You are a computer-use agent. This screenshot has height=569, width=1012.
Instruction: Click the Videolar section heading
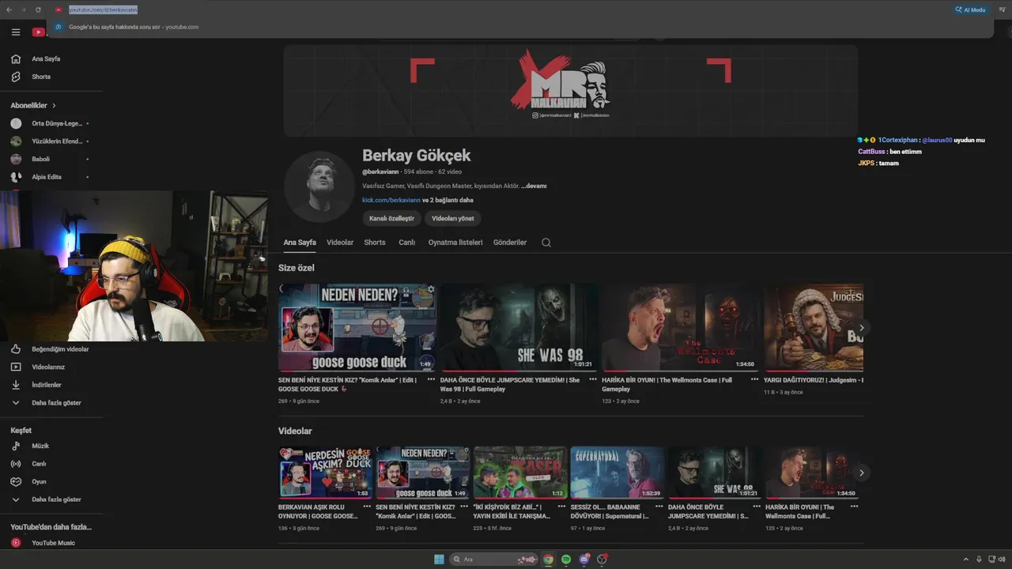(x=295, y=431)
